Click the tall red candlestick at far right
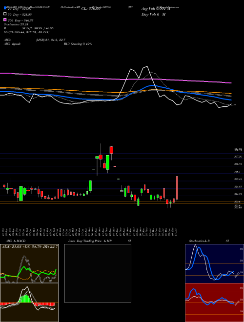244x322 pixels. (177, 188)
